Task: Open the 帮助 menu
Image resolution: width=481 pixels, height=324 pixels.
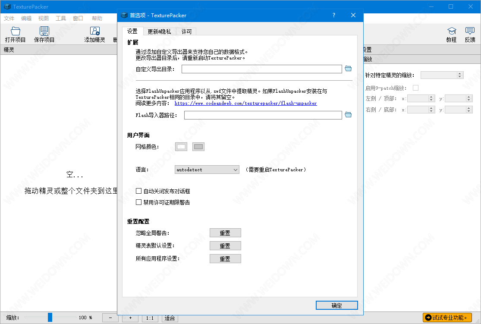Action: tap(97, 19)
